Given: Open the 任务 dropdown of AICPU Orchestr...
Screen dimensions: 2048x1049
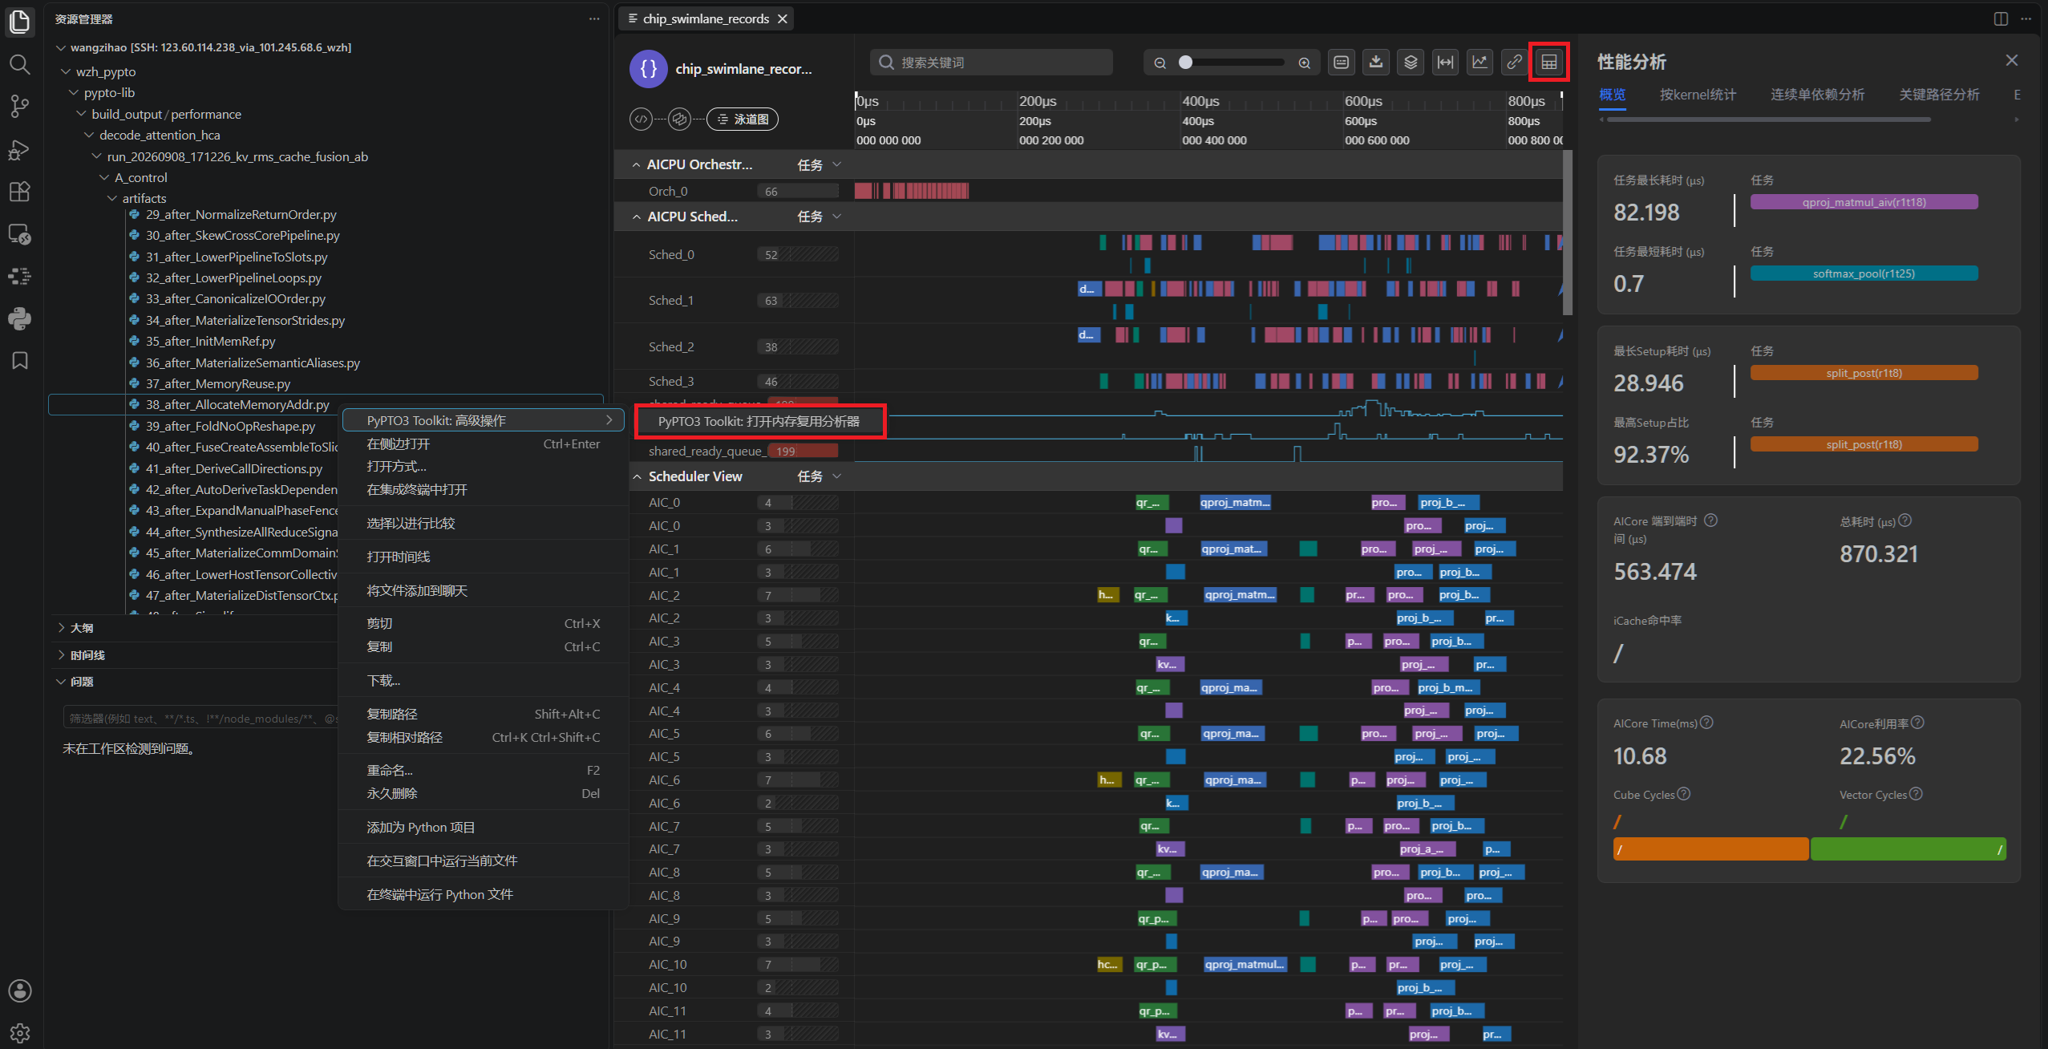Looking at the screenshot, I should [x=819, y=164].
